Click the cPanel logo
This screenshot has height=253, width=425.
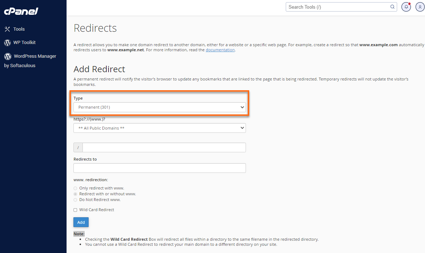21,11
